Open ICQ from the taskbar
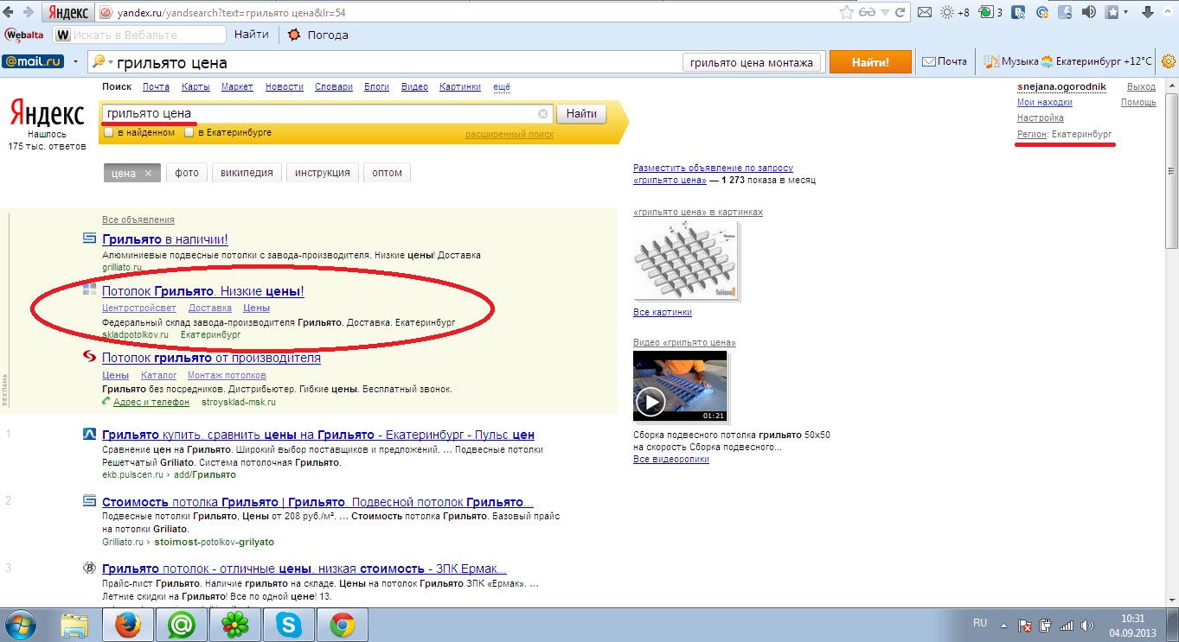Image resolution: width=1179 pixels, height=642 pixels. pyautogui.click(x=234, y=624)
